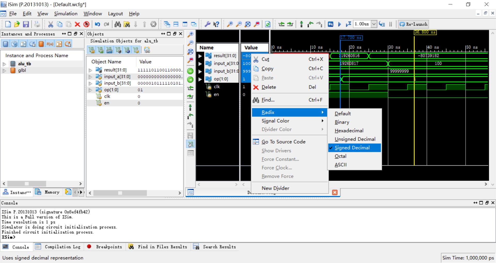
Task: Expand the alu_tb instance tree node
Action: [x=4, y=64]
